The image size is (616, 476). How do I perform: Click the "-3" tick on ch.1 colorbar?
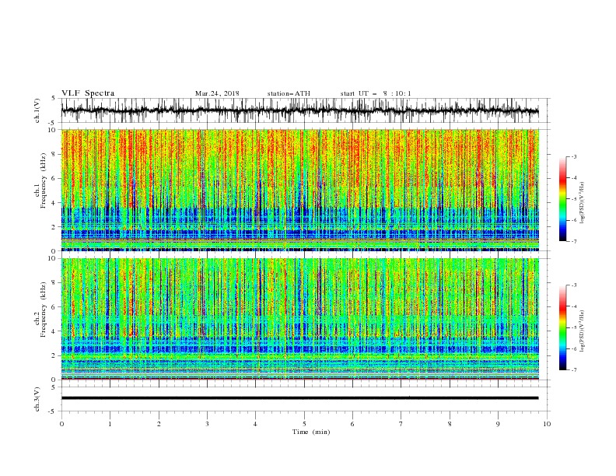(573, 156)
